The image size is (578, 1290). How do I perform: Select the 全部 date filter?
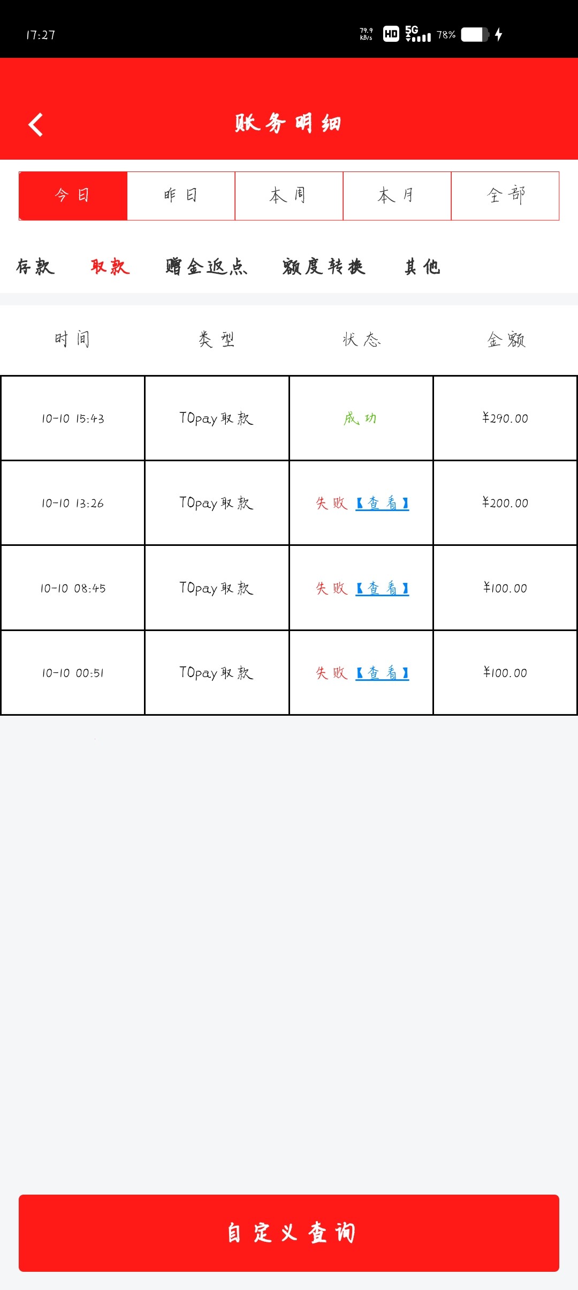505,196
